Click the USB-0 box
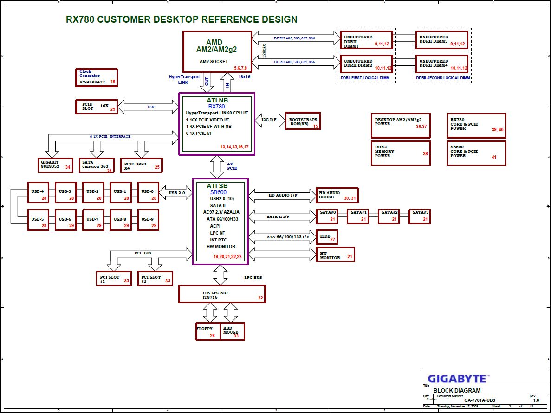 point(148,193)
